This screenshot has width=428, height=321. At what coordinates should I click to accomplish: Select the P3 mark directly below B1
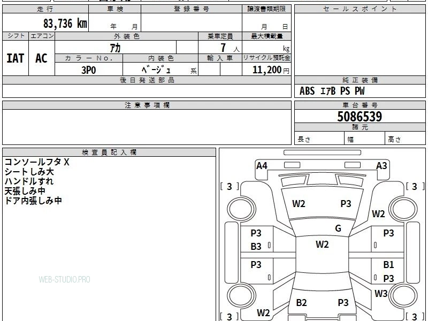pos(388,278)
